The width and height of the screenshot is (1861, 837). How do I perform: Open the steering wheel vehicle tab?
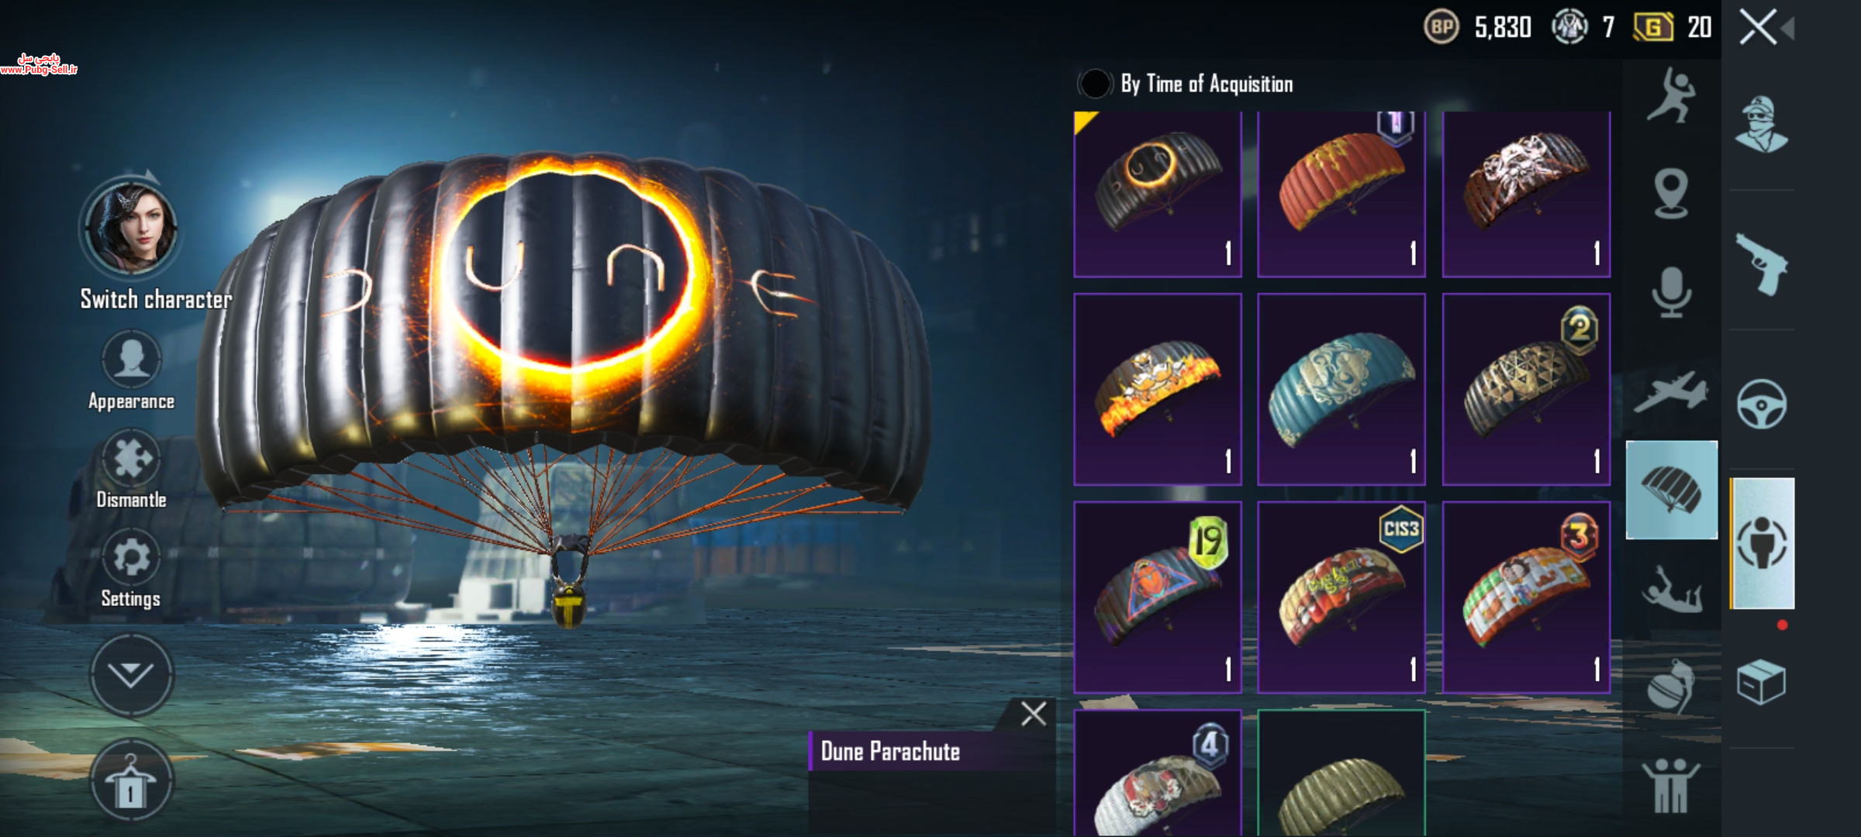1761,404
